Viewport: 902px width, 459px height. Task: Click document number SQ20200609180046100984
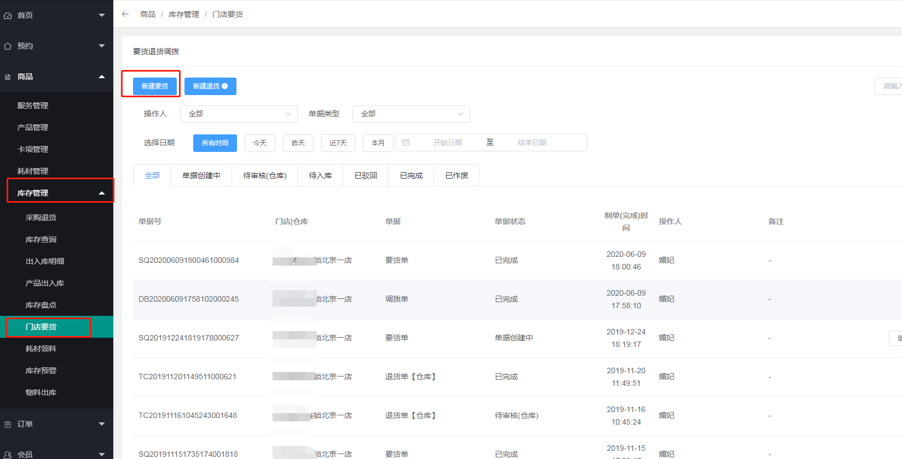pos(188,260)
